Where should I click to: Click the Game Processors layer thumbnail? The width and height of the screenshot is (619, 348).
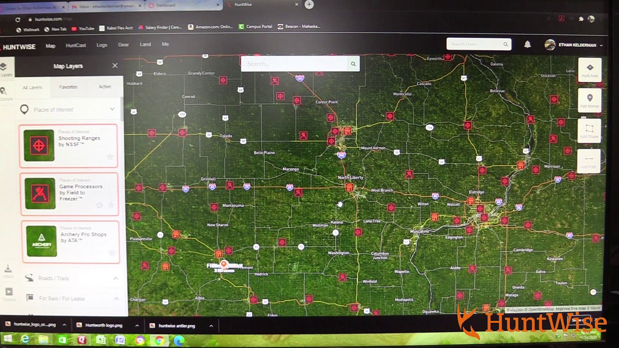click(x=40, y=193)
